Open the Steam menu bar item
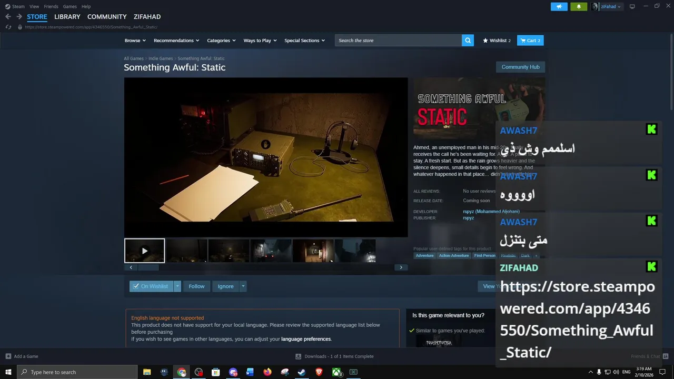674x379 pixels. pyautogui.click(x=18, y=6)
